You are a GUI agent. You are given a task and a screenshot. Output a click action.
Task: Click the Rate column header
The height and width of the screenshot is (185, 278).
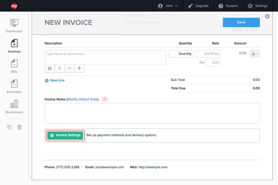(x=215, y=43)
